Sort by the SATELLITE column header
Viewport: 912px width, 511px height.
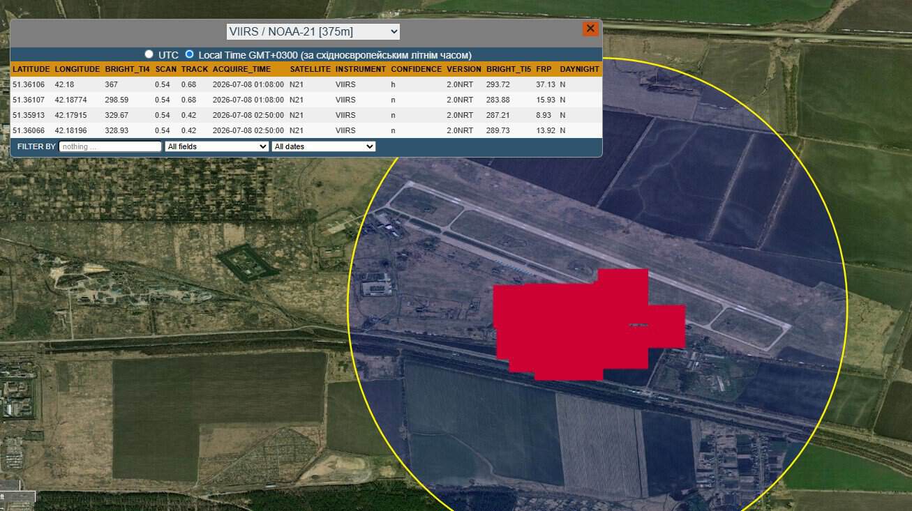[x=311, y=69]
